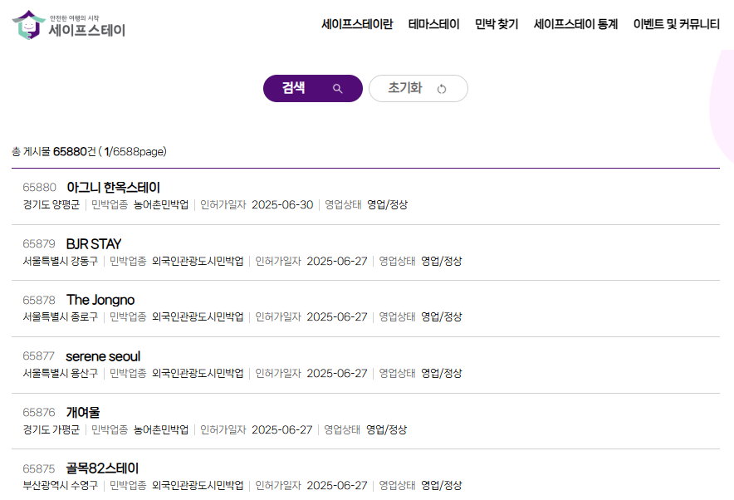Click the 세이프스테이 house logo icon
The image size is (734, 500).
pyautogui.click(x=28, y=25)
